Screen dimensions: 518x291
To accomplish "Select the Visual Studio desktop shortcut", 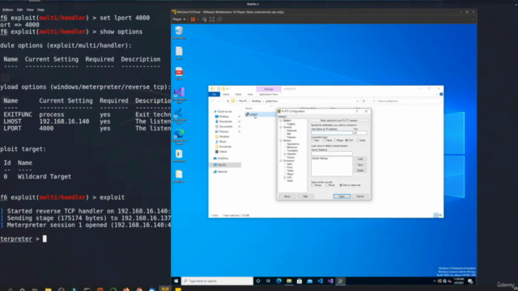I will point(179,95).
